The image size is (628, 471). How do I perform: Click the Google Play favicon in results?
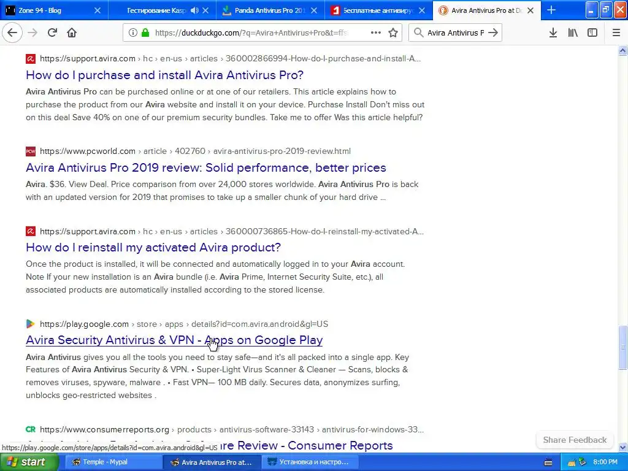pos(31,324)
